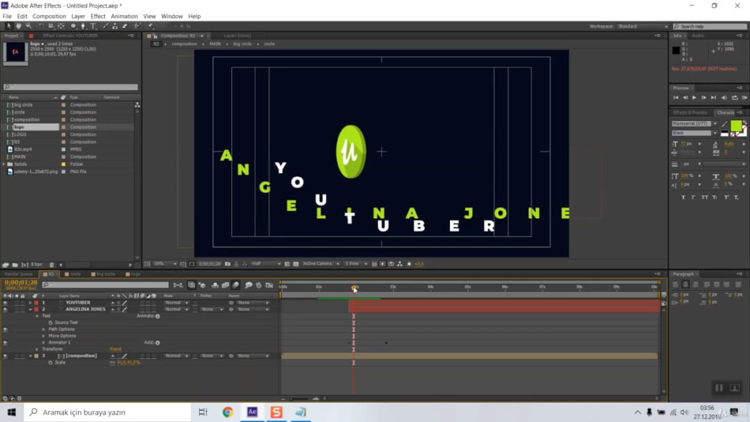This screenshot has width=750, height=422.
Task: Click the Source Text stopwatch
Action: (51, 323)
